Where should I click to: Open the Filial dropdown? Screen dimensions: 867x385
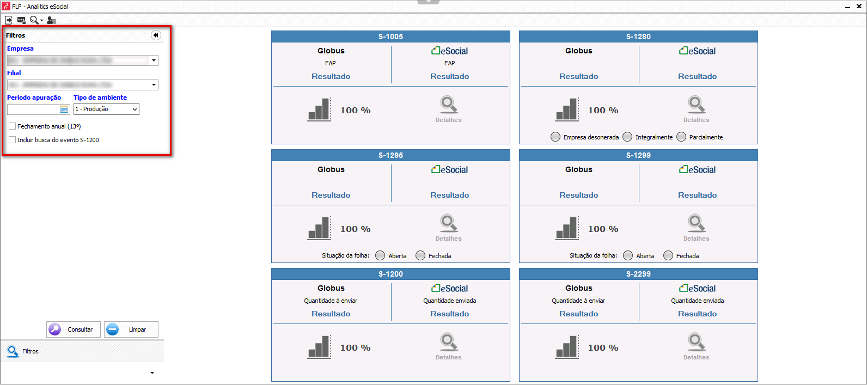pos(154,85)
